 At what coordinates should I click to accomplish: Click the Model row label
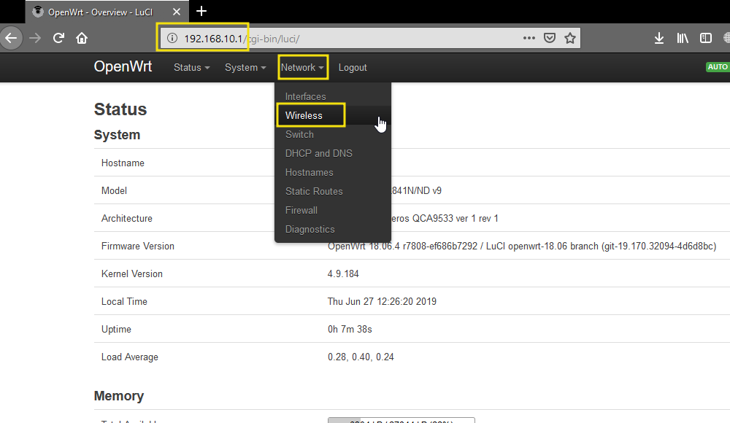(114, 191)
